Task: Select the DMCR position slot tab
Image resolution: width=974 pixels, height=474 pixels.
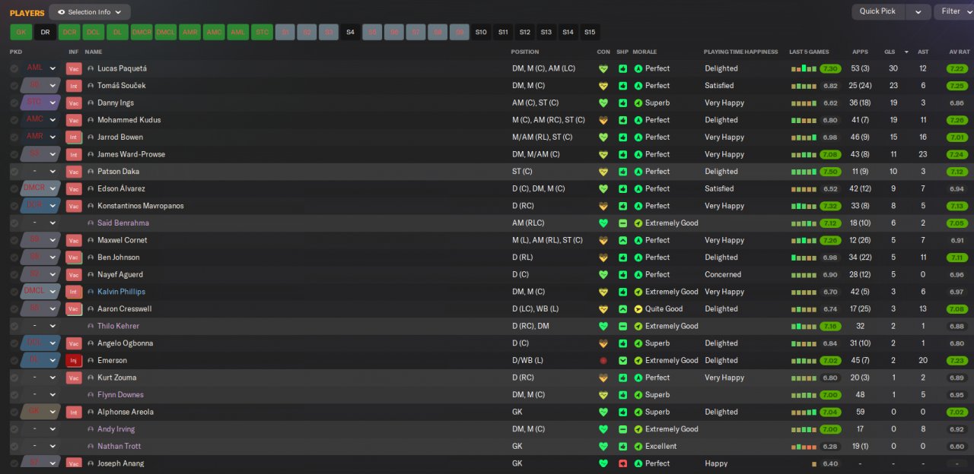Action: click(x=142, y=32)
